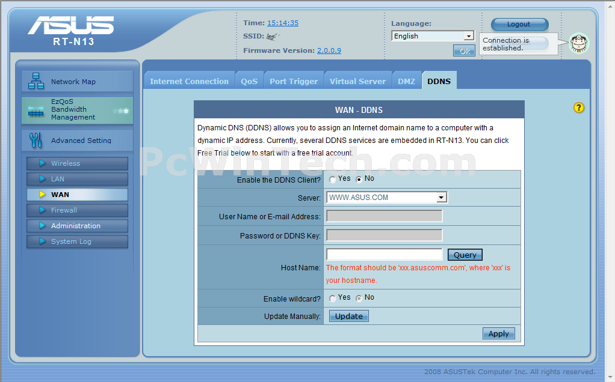Open the Language dropdown
Screen dimensions: 615x382
pos(433,36)
